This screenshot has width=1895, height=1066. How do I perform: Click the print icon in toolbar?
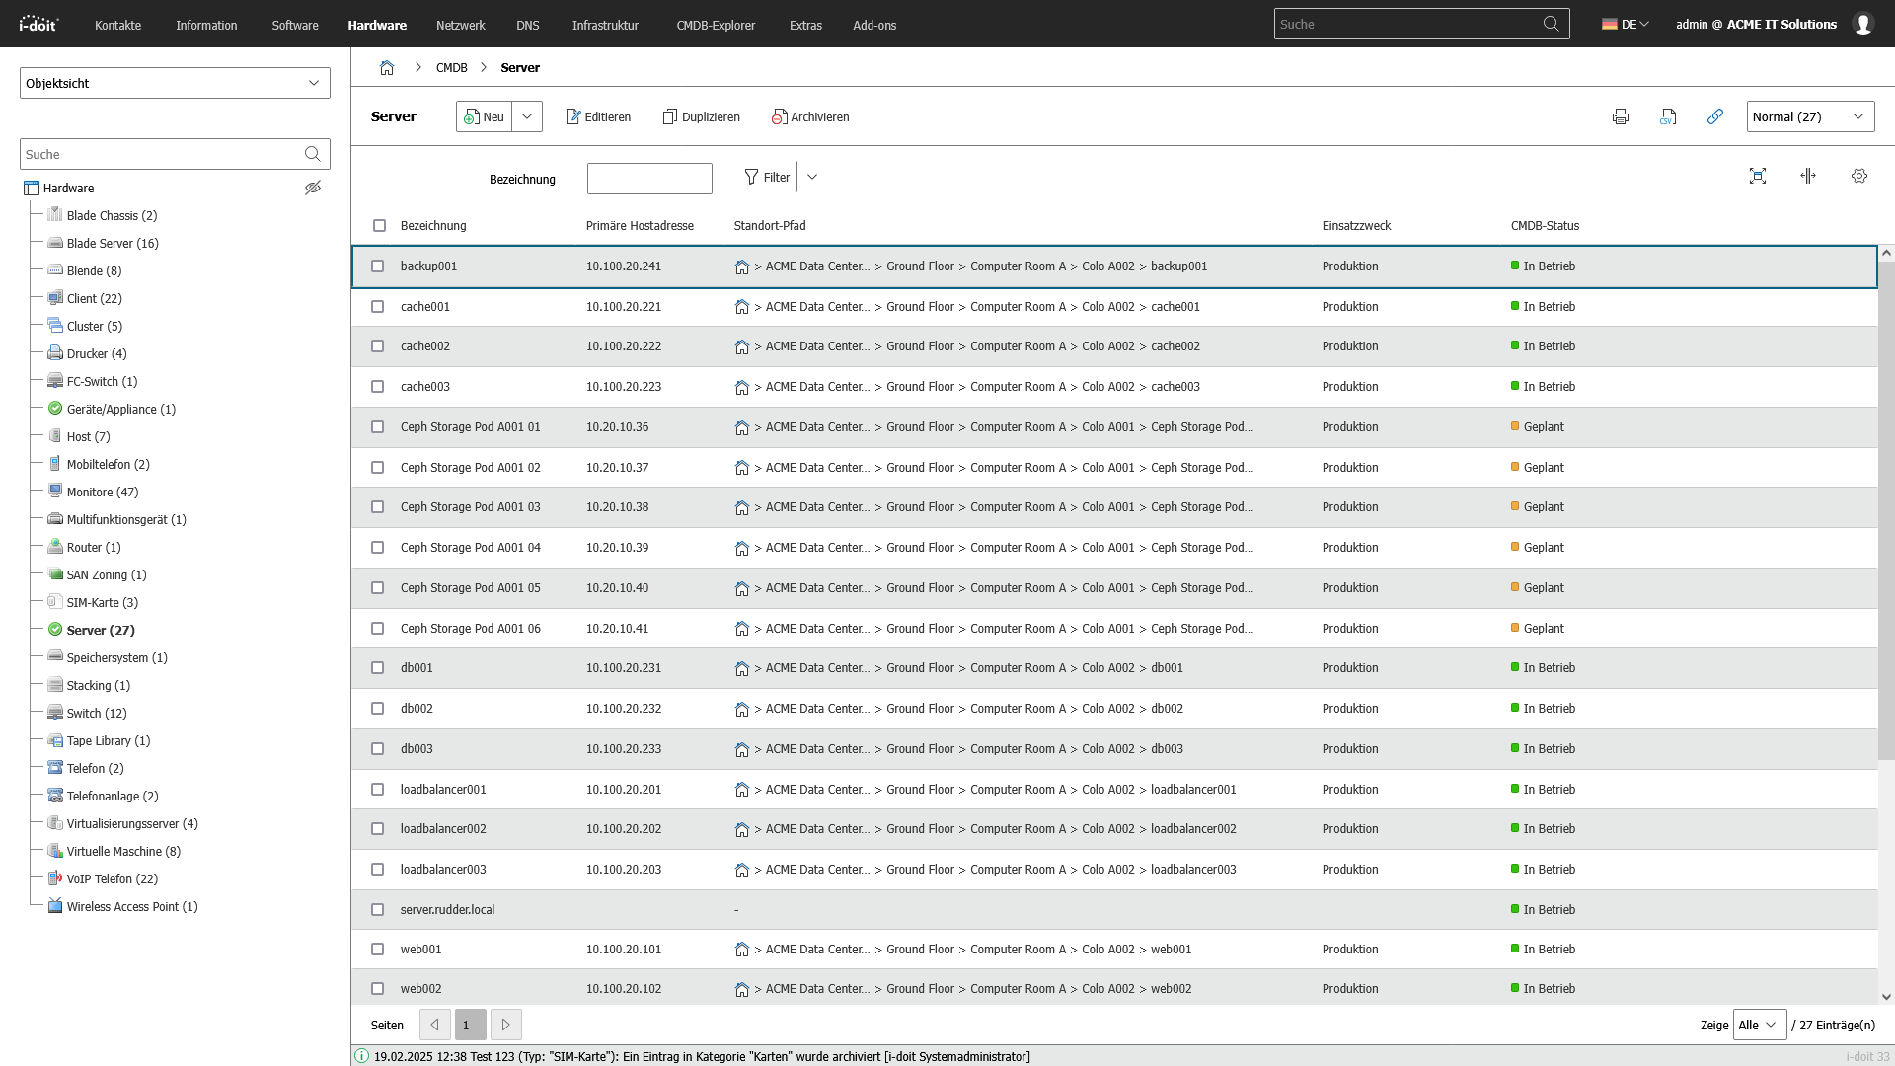[1620, 116]
